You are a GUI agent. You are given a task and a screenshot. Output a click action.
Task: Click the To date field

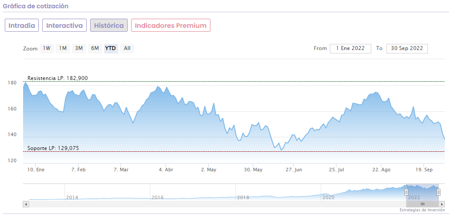click(x=407, y=48)
